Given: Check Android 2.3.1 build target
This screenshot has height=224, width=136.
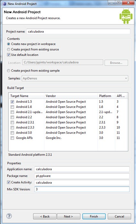Looking at the screenshot, I should (13, 122).
